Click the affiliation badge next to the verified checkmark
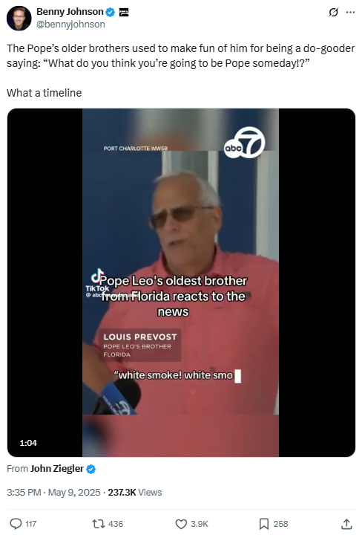Image resolution: width=362 pixels, height=535 pixels. click(124, 13)
